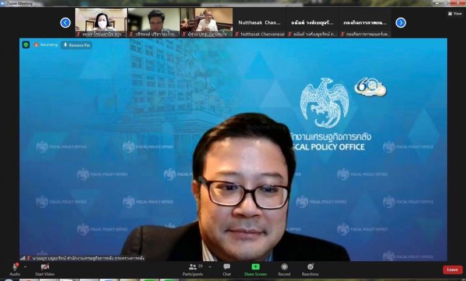Click the participant count 39
The height and width of the screenshot is (281, 466).
point(200,266)
